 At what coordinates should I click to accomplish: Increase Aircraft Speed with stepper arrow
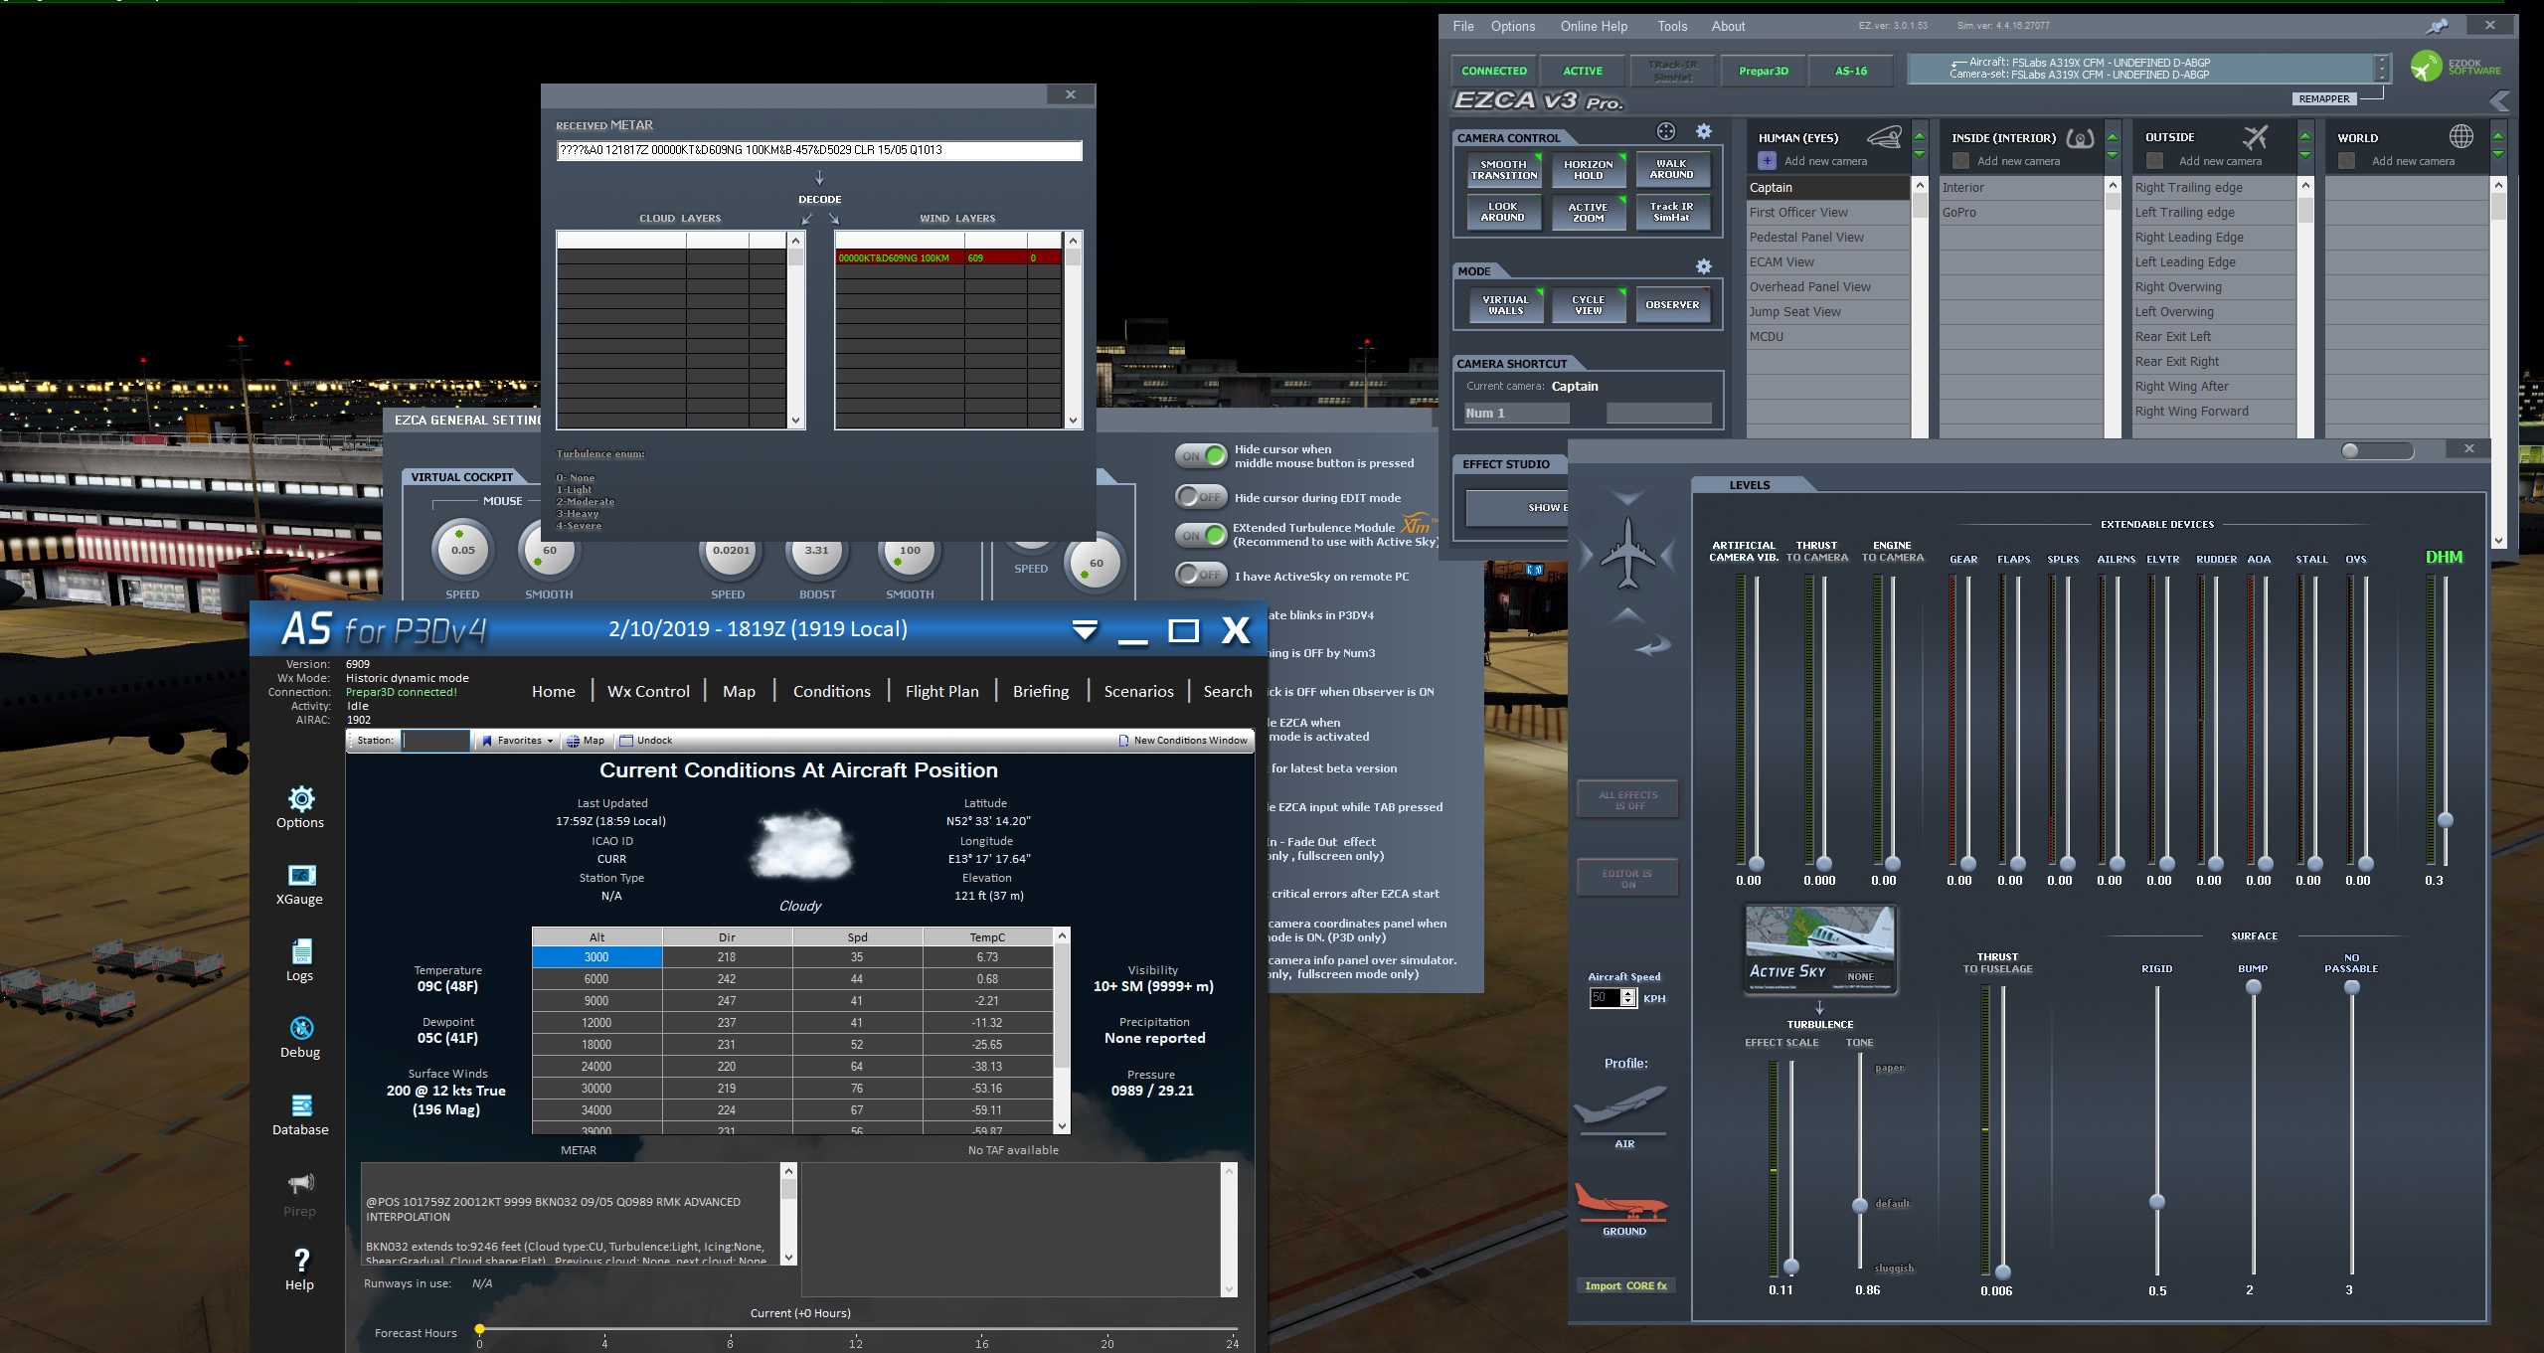(1627, 993)
